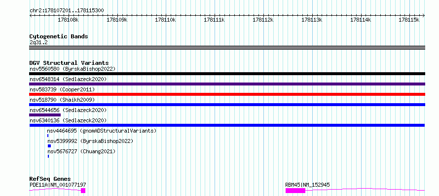Open the nsv5560580 (ByrskaBishop2022) variant label

73,69
